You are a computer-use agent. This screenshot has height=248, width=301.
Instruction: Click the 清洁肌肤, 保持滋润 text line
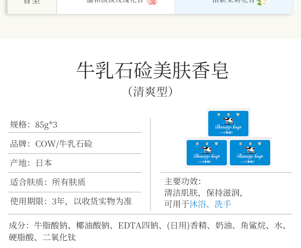[x=203, y=193]
